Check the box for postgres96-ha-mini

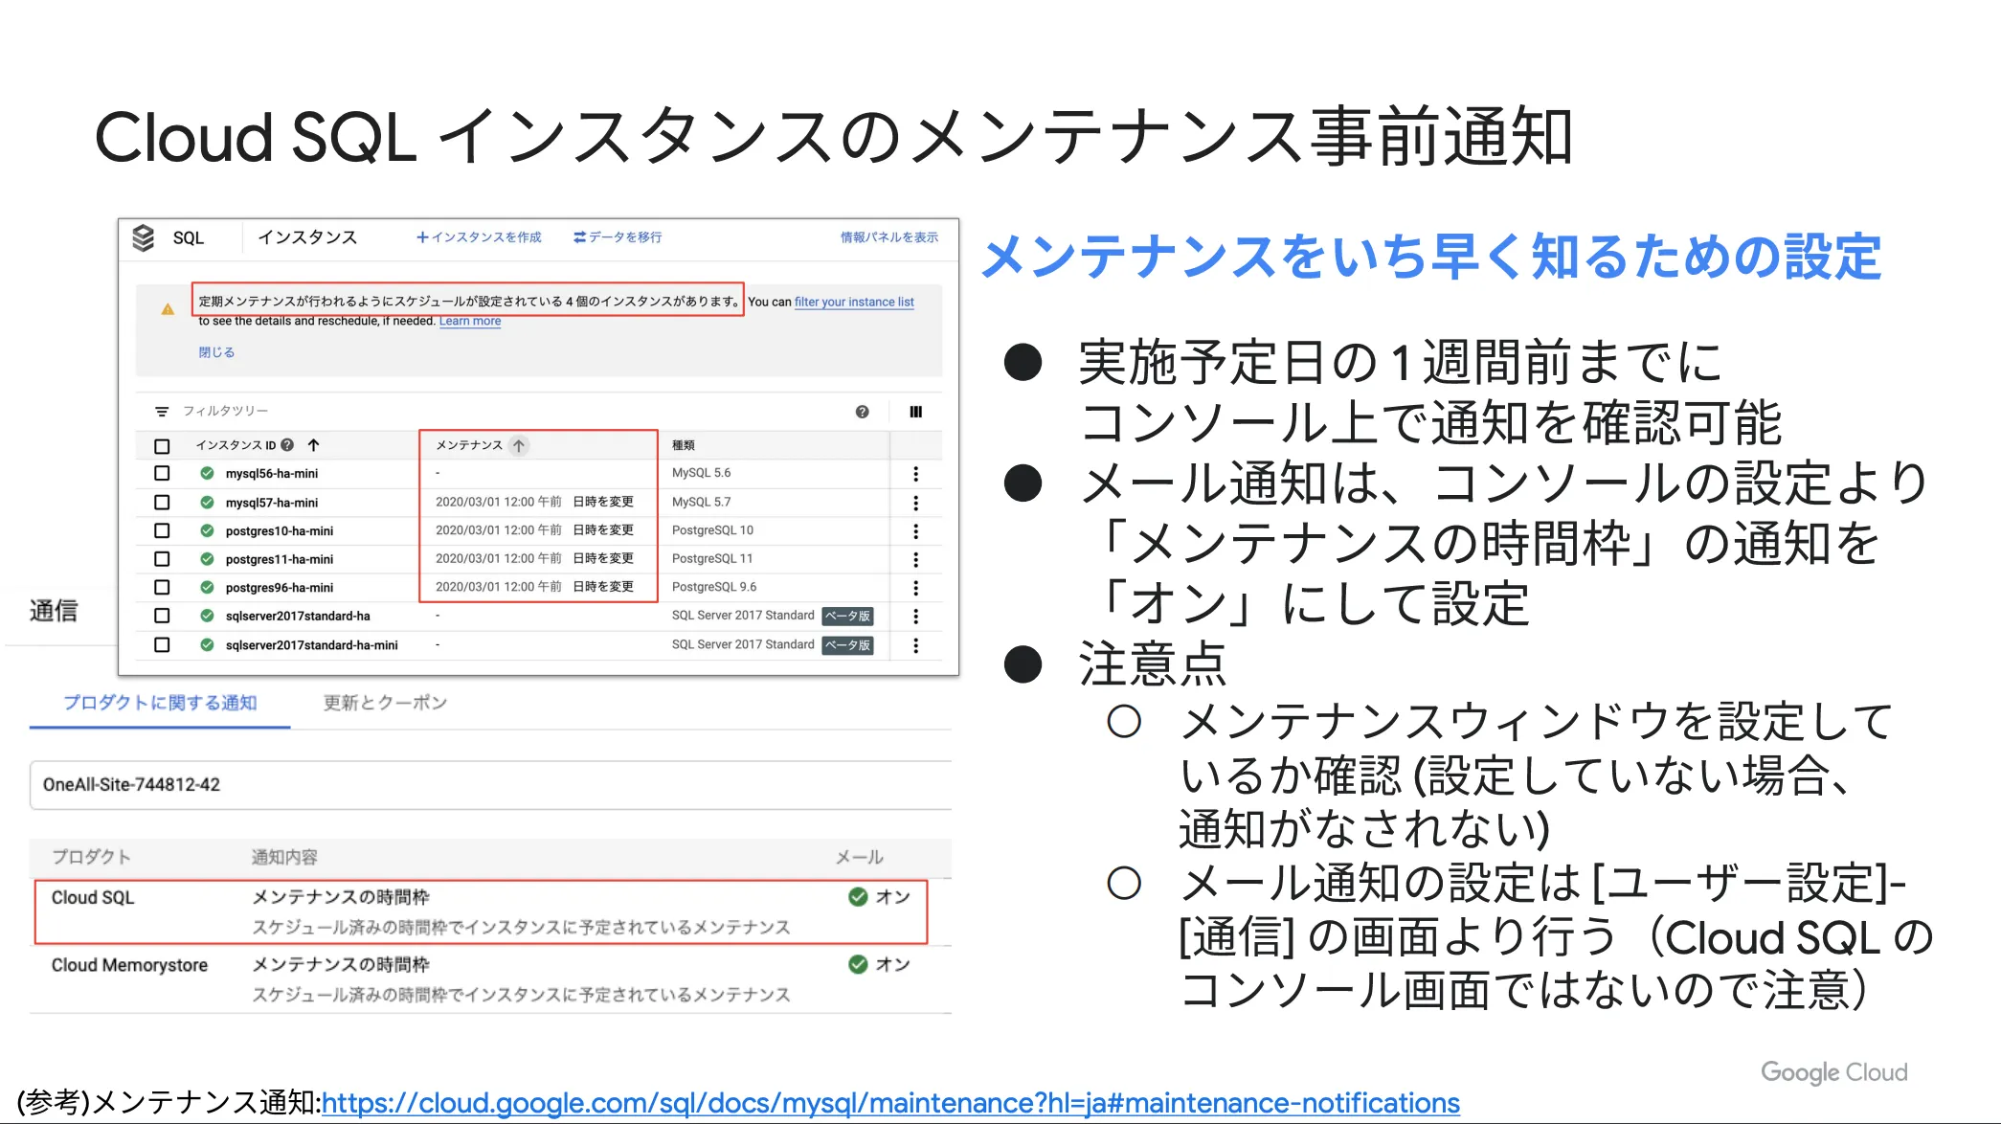[x=162, y=587]
